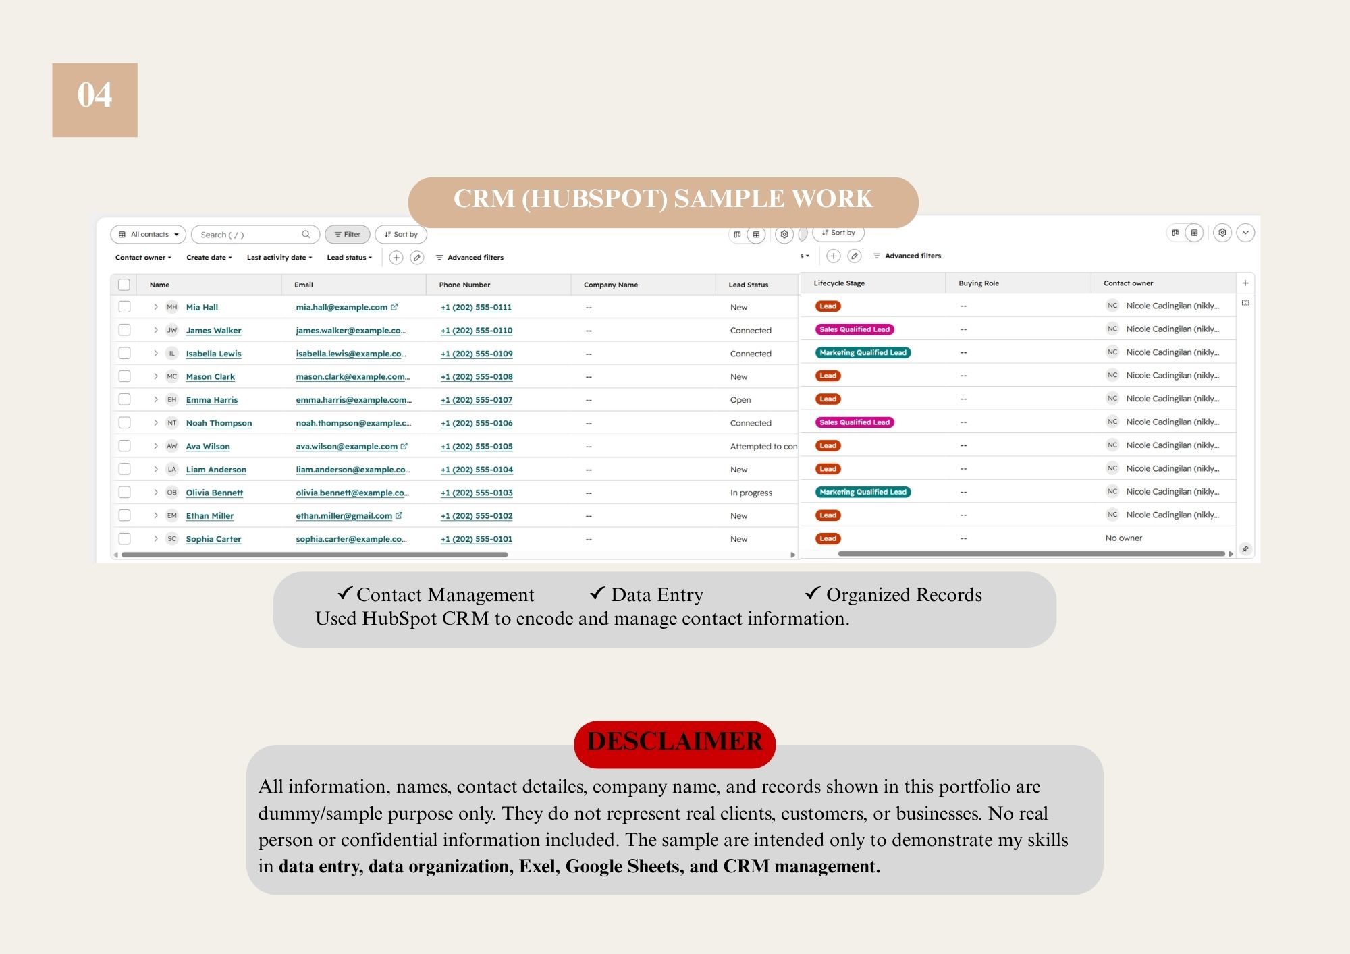Click the magnifier icon in the search box

[306, 234]
